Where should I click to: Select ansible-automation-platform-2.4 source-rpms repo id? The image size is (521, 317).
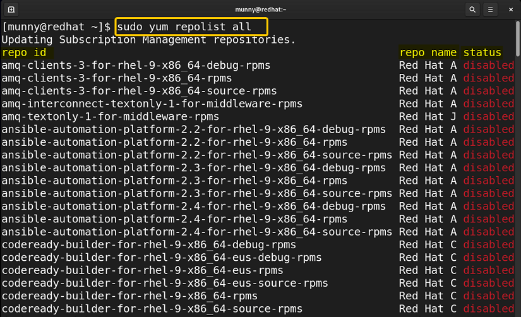point(196,232)
